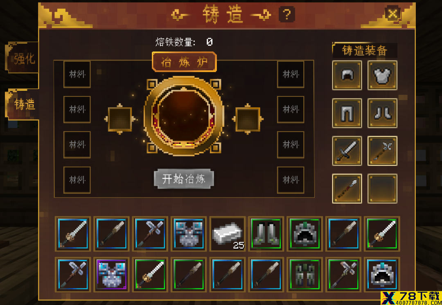Switch to the 强化 tab
The width and height of the screenshot is (442, 305).
23,58
